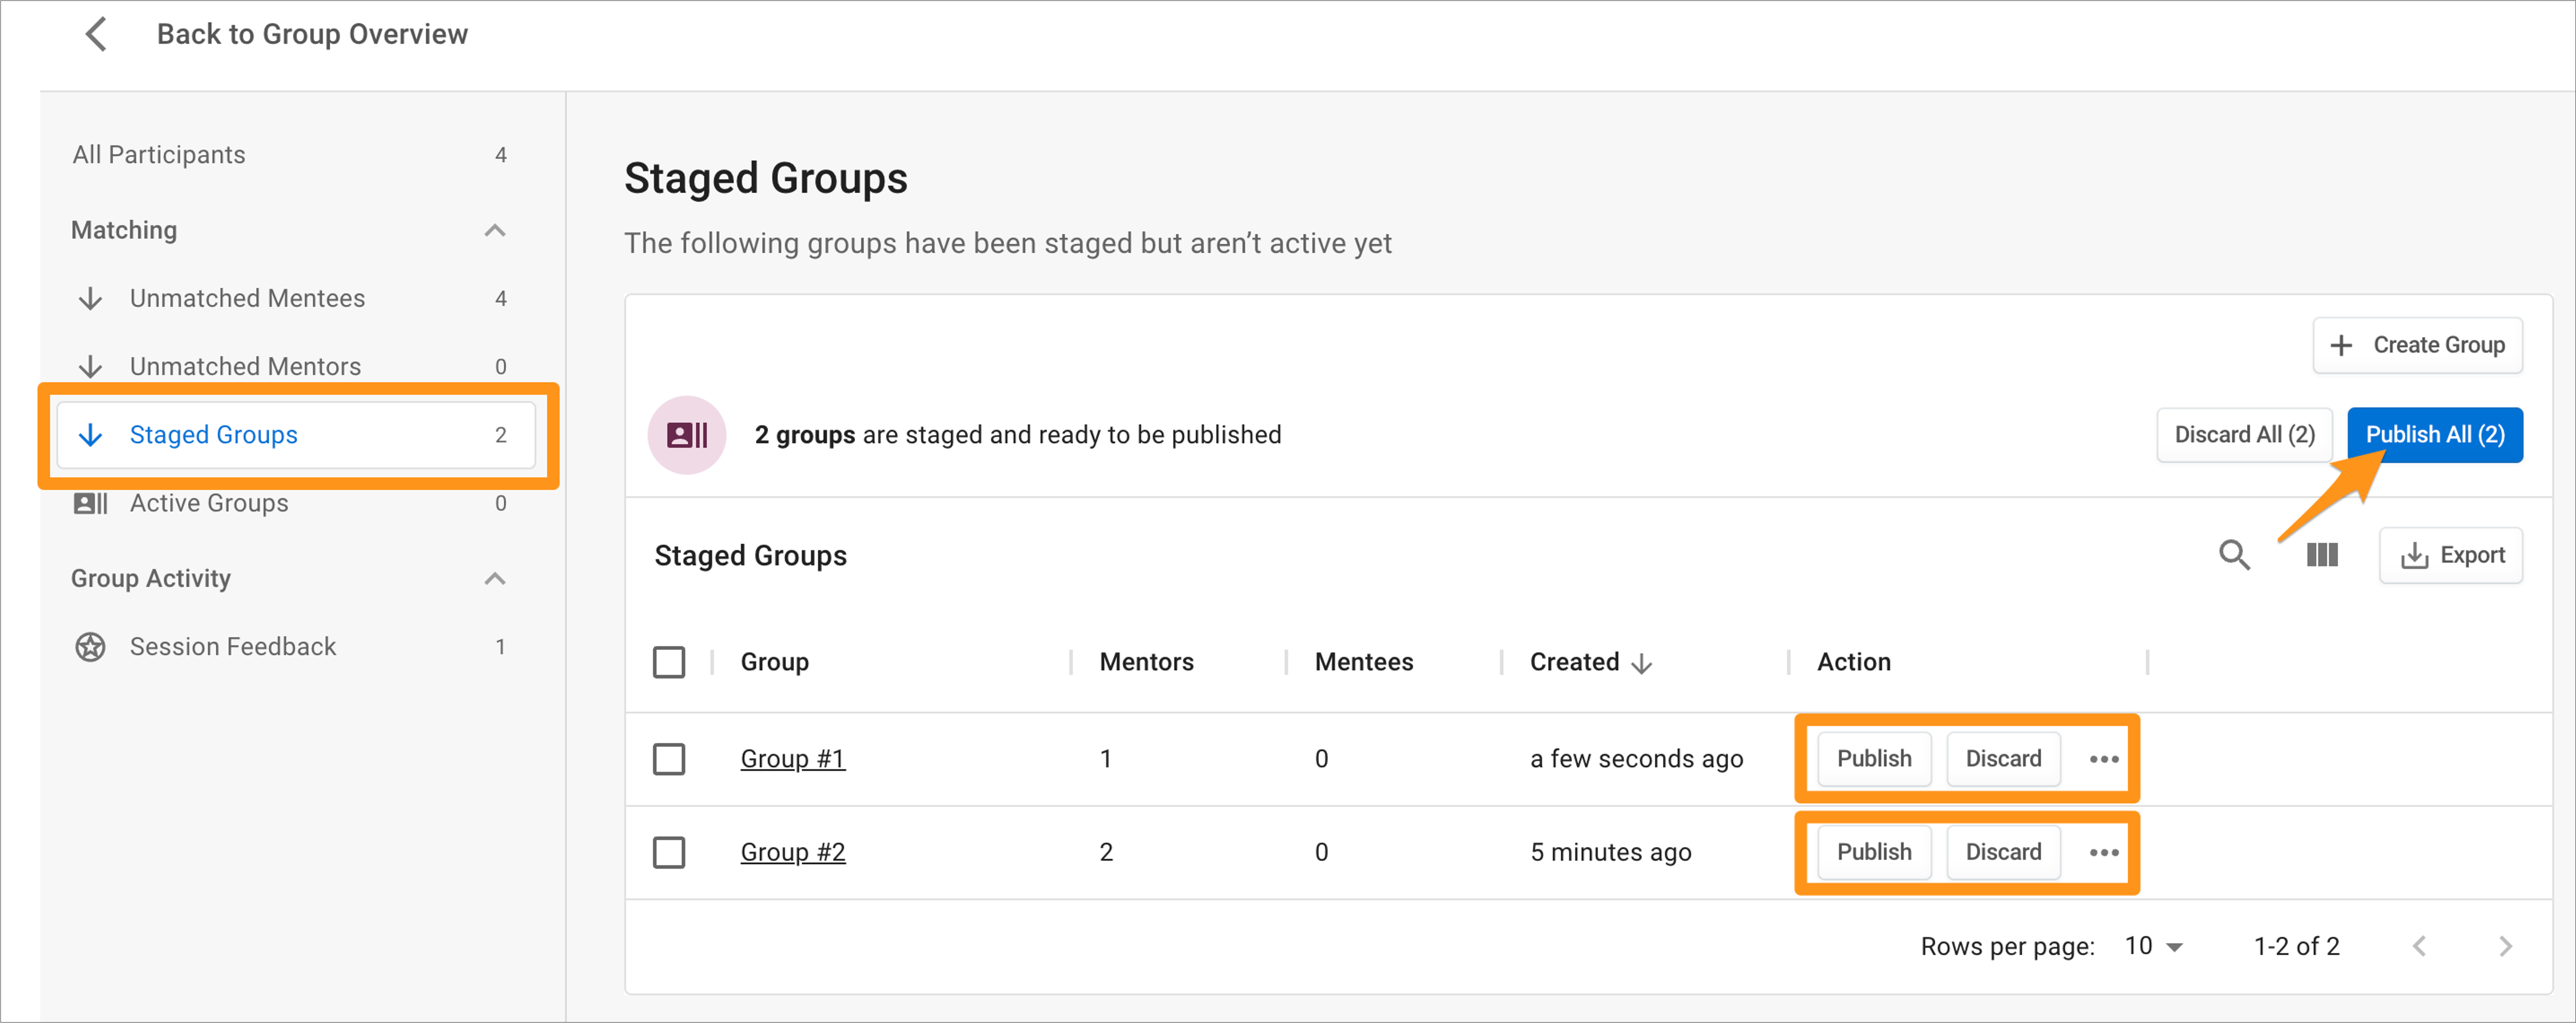This screenshot has height=1023, width=2576.
Task: Toggle sort arrow on Created column
Action: 1641,664
